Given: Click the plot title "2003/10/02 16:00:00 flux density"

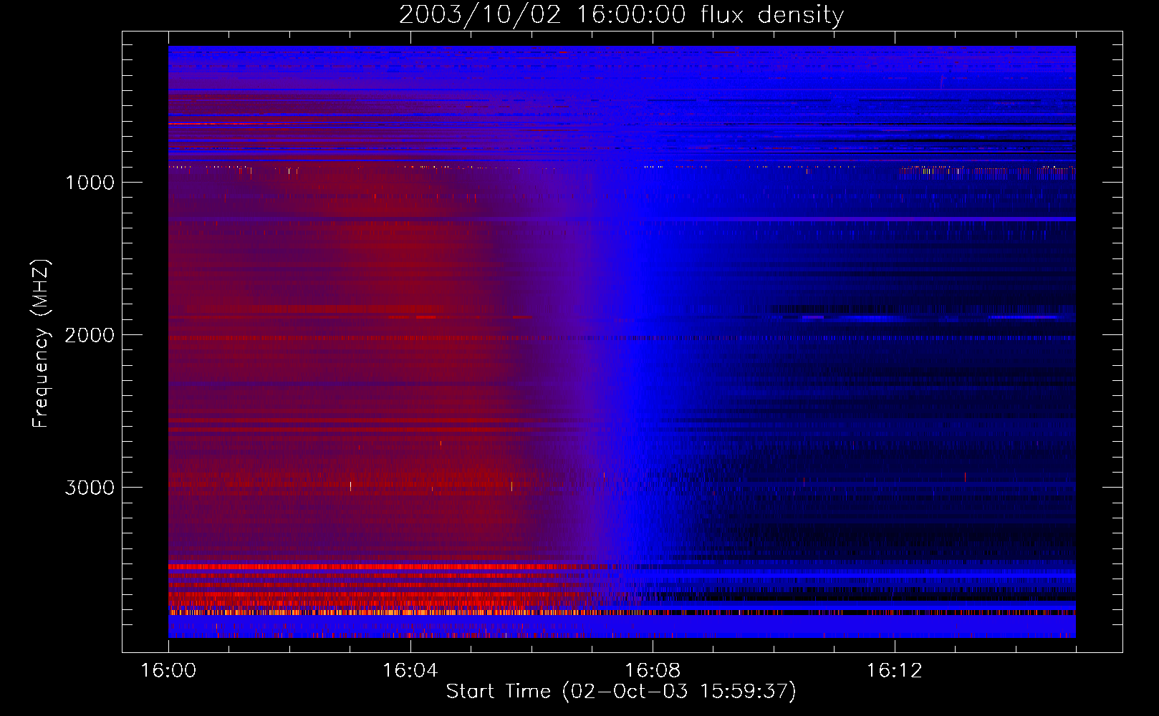Looking at the screenshot, I should (x=621, y=15).
